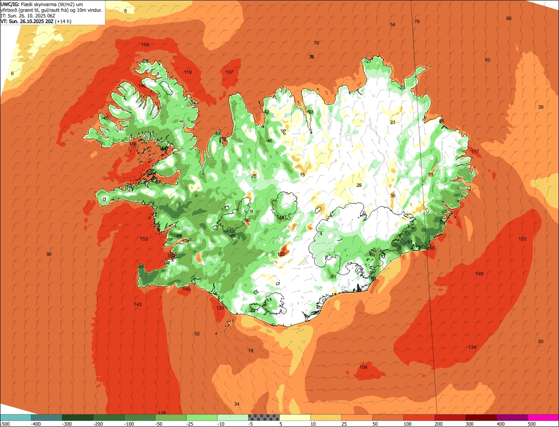559x427 pixels.
Task: Click the 'VT: Sun. 26.10.2025 20Z (+14 h)' line
Action: point(36,21)
